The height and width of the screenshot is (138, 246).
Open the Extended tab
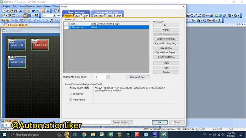click(98, 16)
